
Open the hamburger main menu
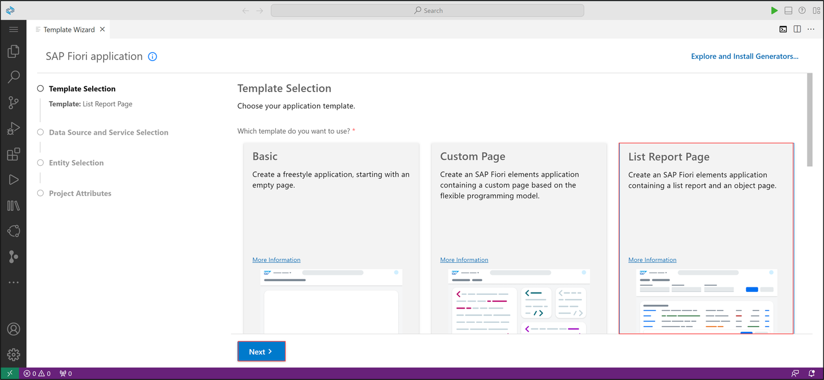click(13, 29)
